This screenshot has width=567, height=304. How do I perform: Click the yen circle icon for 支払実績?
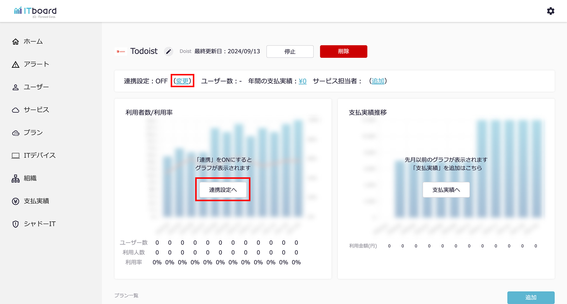click(16, 201)
